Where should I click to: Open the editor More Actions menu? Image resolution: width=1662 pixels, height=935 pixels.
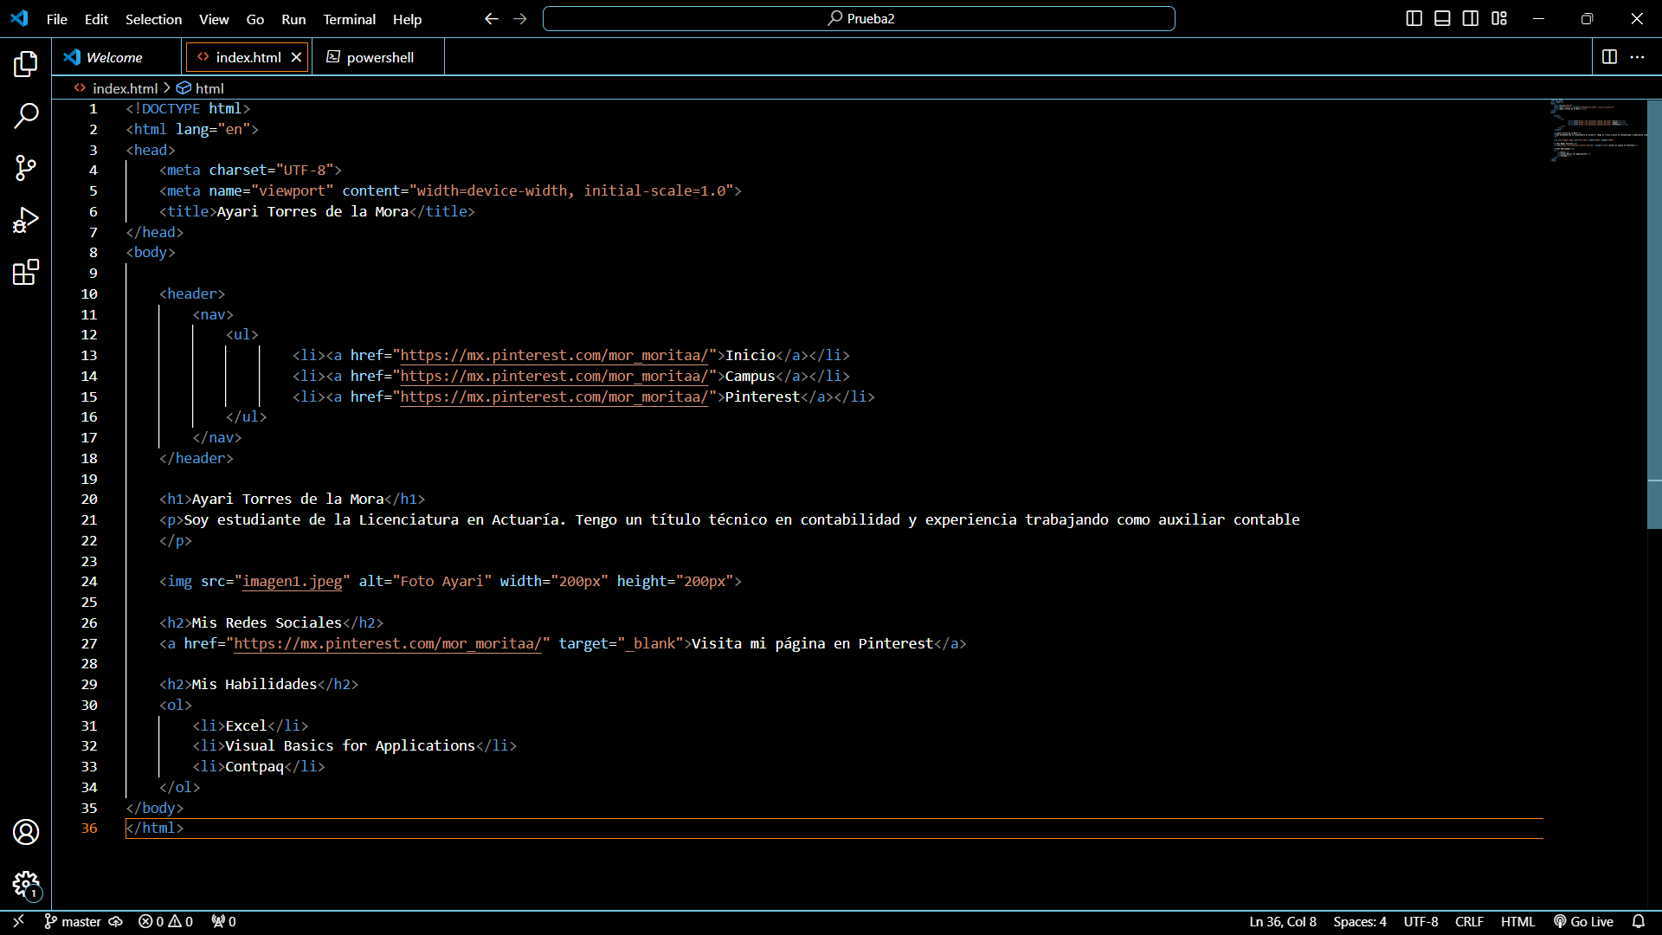[1639, 57]
